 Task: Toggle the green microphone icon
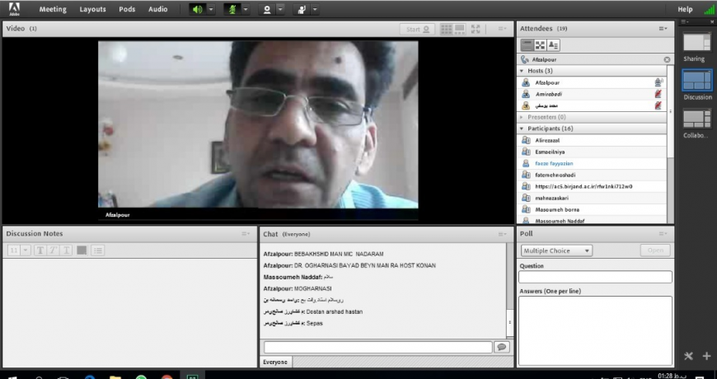click(232, 9)
